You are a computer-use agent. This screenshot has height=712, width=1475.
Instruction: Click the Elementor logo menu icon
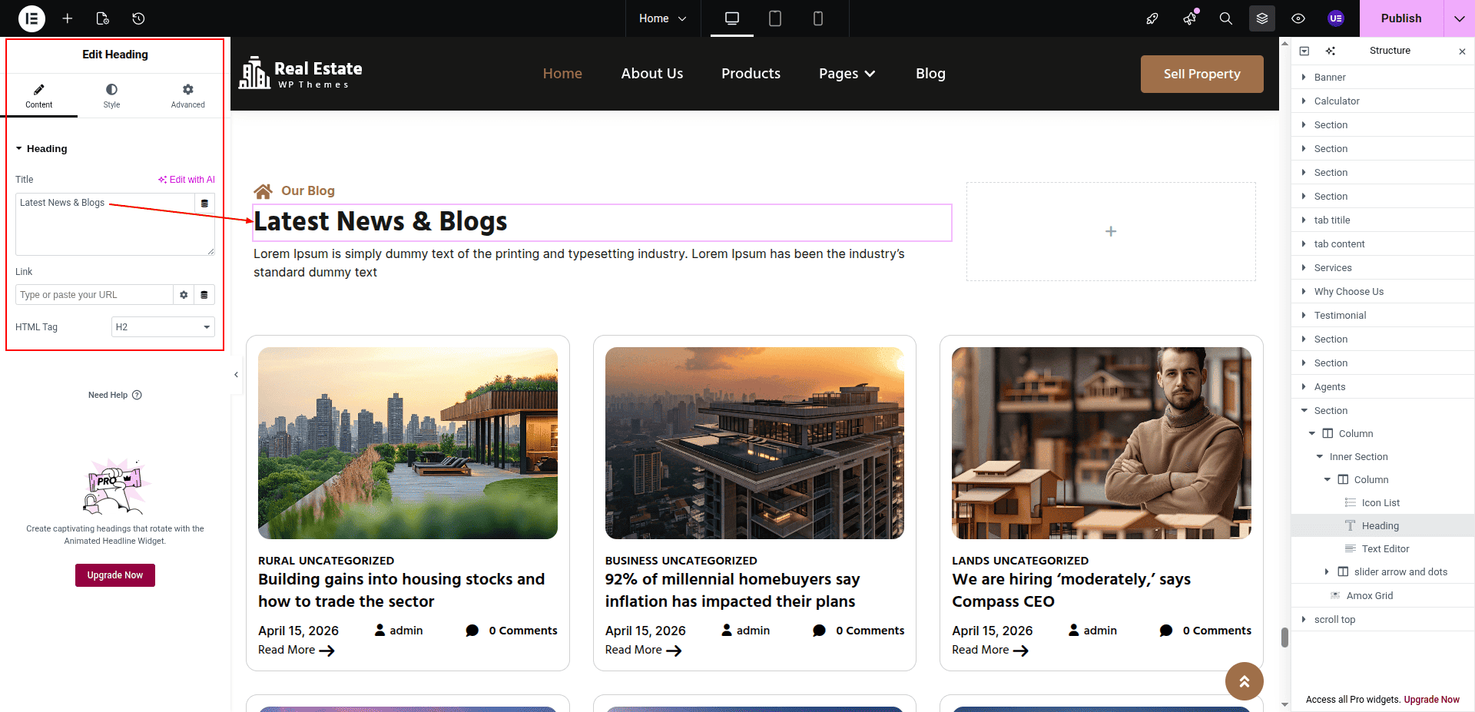tap(31, 18)
